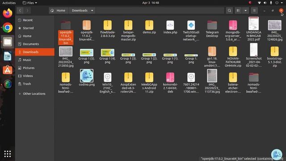Open the hamburger main menu

pyautogui.click(x=254, y=11)
